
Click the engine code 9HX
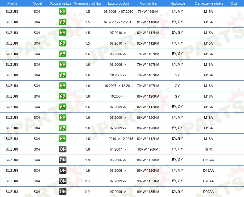click(x=208, y=149)
